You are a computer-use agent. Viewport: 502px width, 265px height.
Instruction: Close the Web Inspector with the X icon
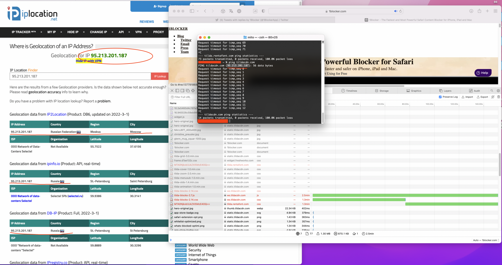[x=172, y=91]
